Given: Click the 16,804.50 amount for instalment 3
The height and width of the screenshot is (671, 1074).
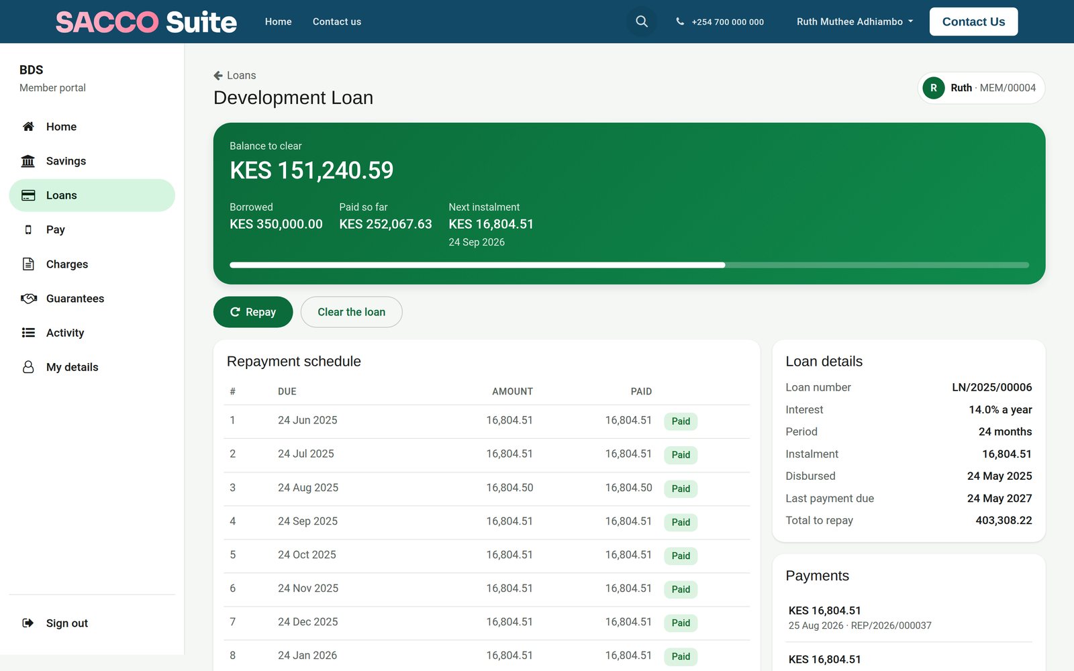Looking at the screenshot, I should click(509, 488).
